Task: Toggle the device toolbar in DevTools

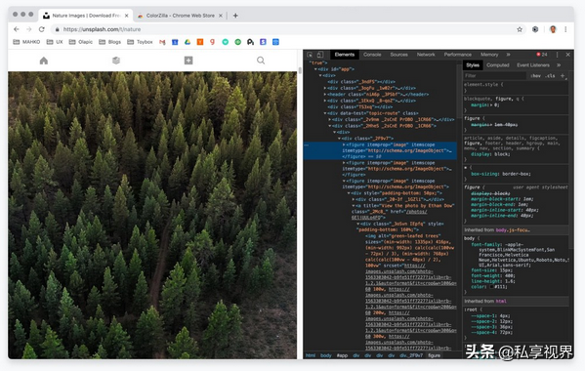Action: [320, 55]
